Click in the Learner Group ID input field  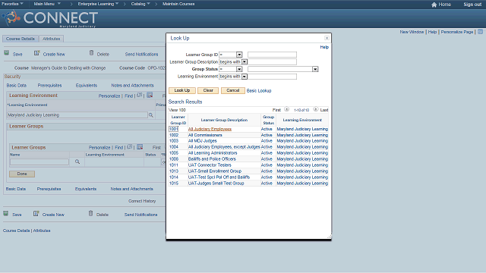pyautogui.click(x=272, y=55)
